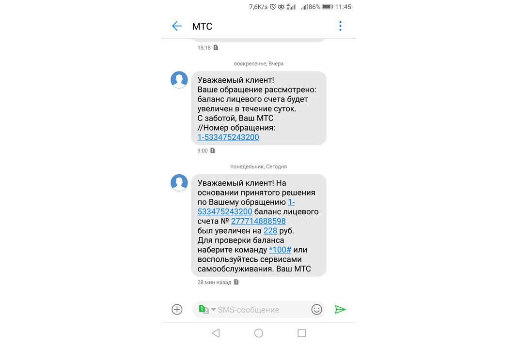The image size is (517, 344).
Task: Tap the 228 amount link
Action: [x=270, y=231]
